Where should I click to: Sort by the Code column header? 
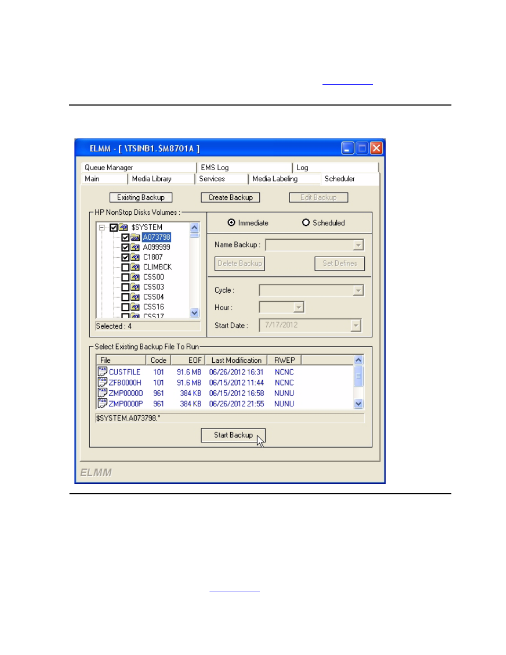click(159, 360)
